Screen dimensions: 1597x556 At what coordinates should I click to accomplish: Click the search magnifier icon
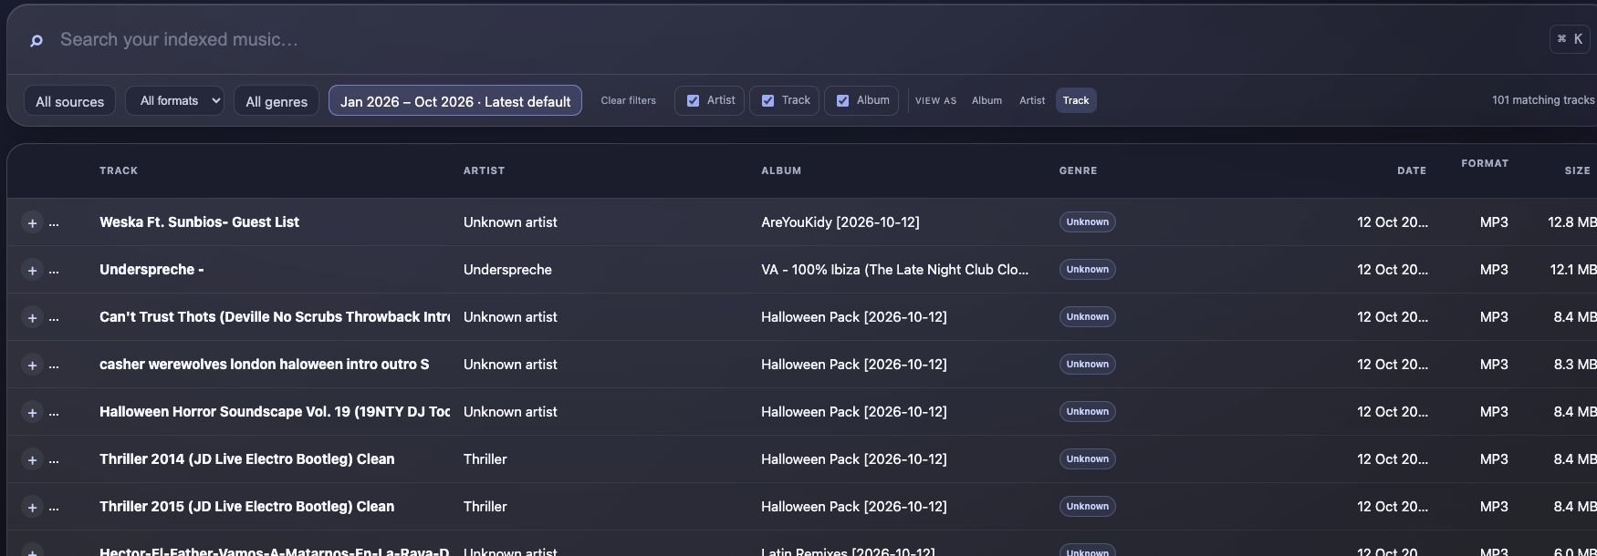37,40
